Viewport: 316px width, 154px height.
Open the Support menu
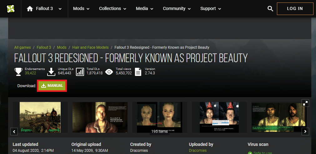click(211, 9)
